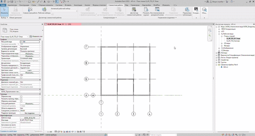
Task: Select В_АР_ПЭ_Генплан in project browser
Action: [233, 41]
